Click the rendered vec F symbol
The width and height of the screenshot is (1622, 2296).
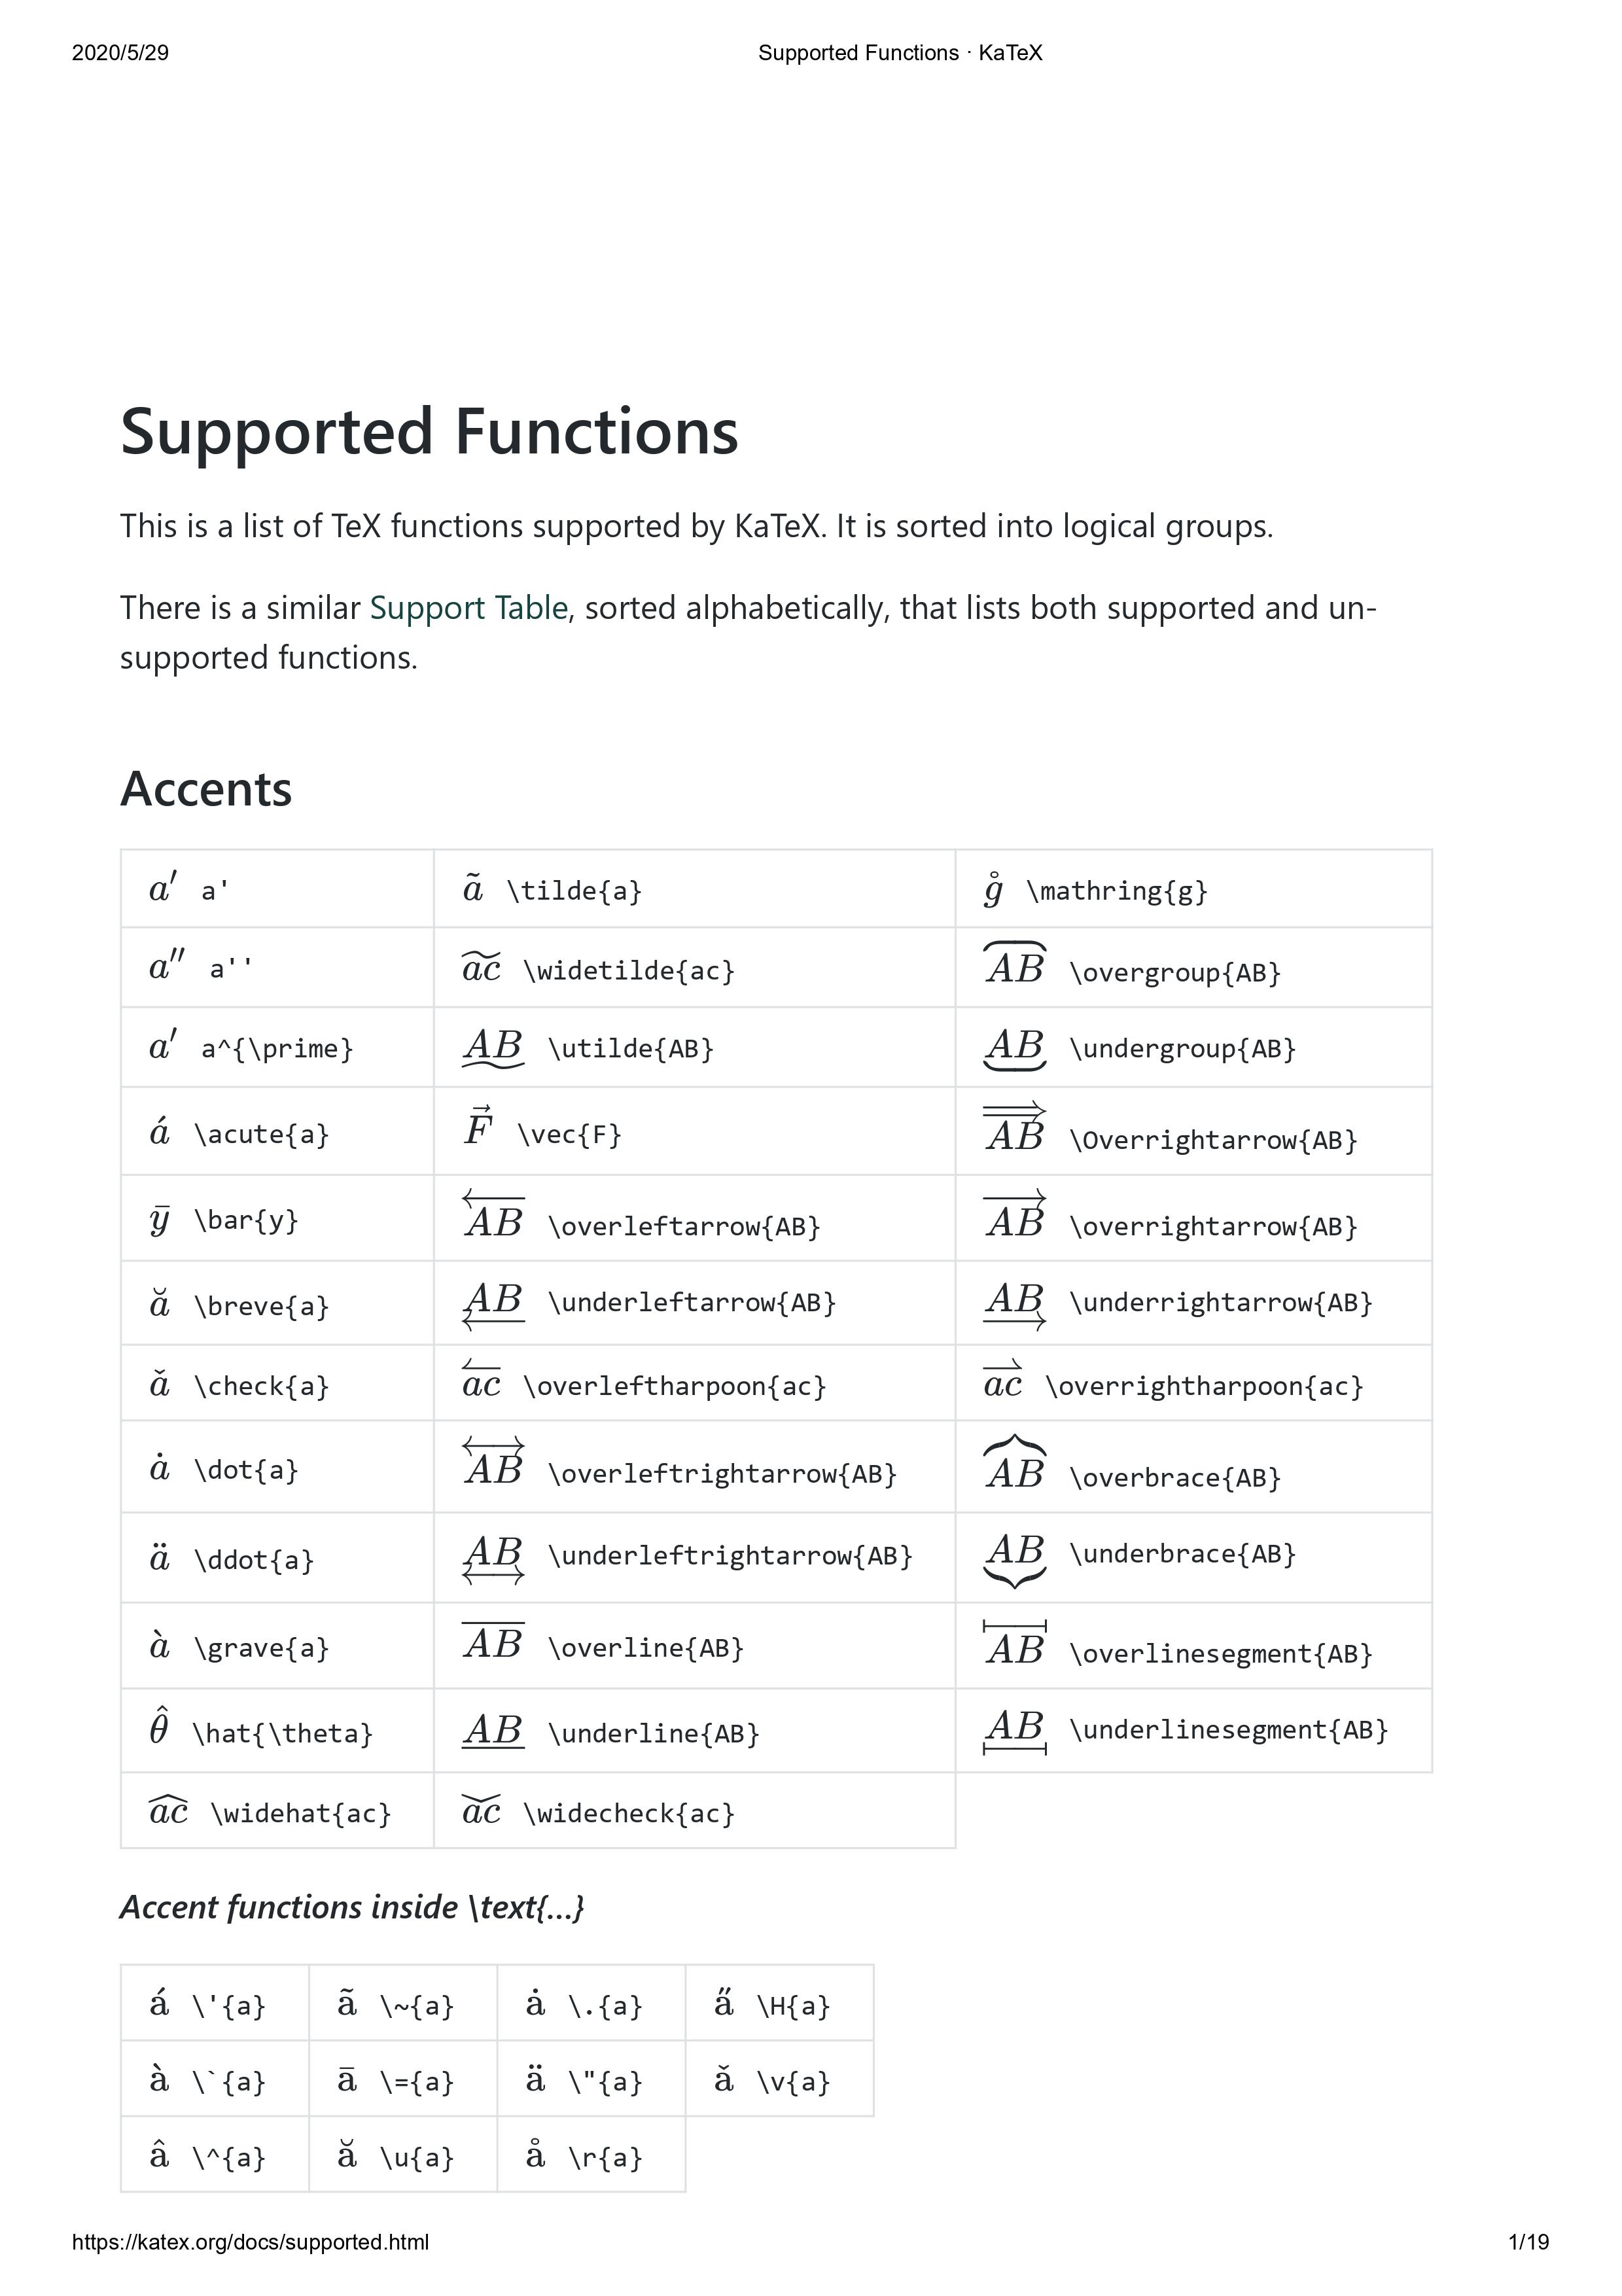click(479, 1128)
